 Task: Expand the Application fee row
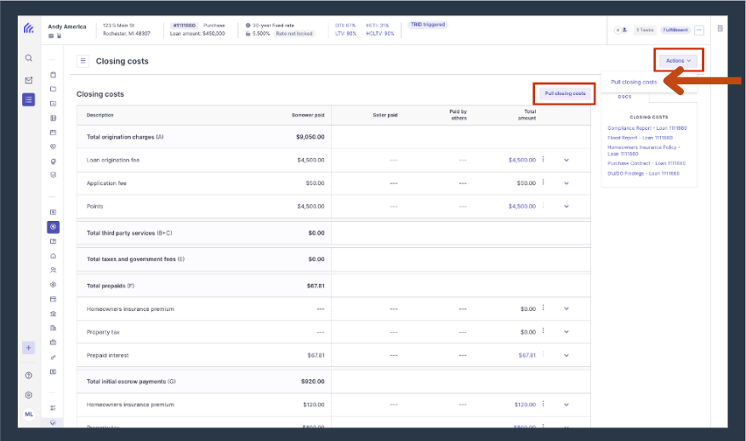pos(567,183)
